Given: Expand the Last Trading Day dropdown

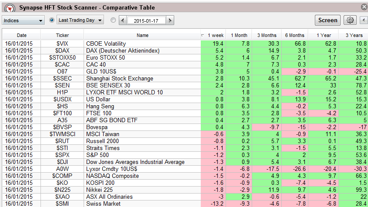Looking at the screenshot, I should tap(81, 20).
